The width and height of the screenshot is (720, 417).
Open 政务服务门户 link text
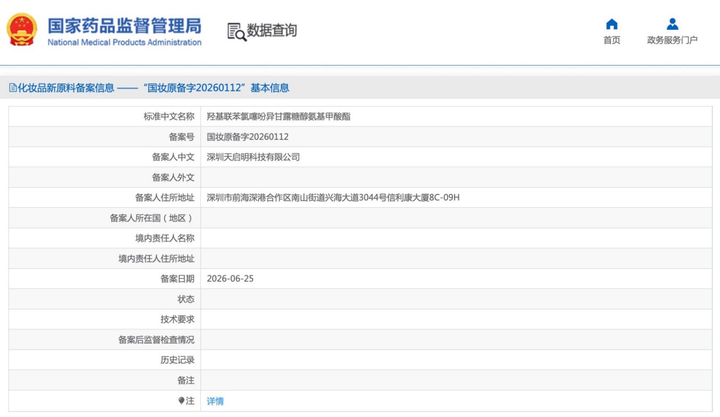[x=672, y=40]
